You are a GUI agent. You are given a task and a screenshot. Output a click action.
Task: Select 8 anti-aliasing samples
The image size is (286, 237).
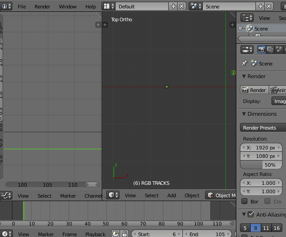255,228
